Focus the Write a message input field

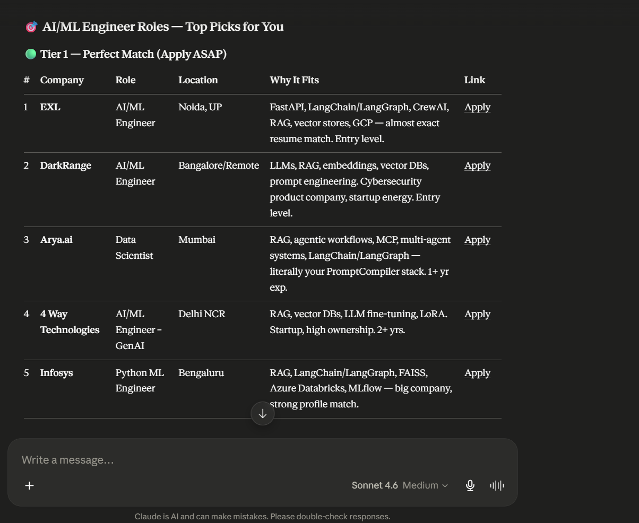262,460
